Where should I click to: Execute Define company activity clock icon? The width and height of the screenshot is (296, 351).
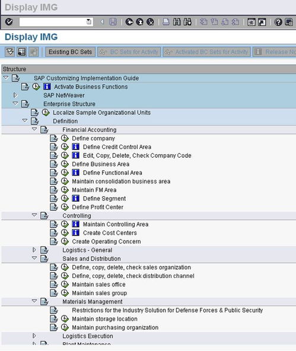[x=65, y=138]
